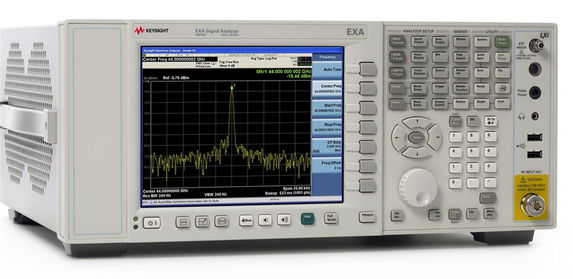The width and height of the screenshot is (573, 279).
Task: Tap the next-window key below the screen
Action: tap(221, 221)
